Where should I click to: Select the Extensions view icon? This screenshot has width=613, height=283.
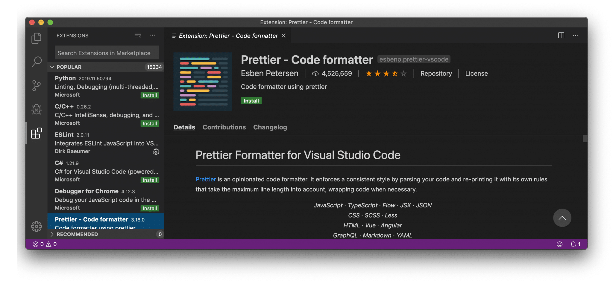pos(37,133)
